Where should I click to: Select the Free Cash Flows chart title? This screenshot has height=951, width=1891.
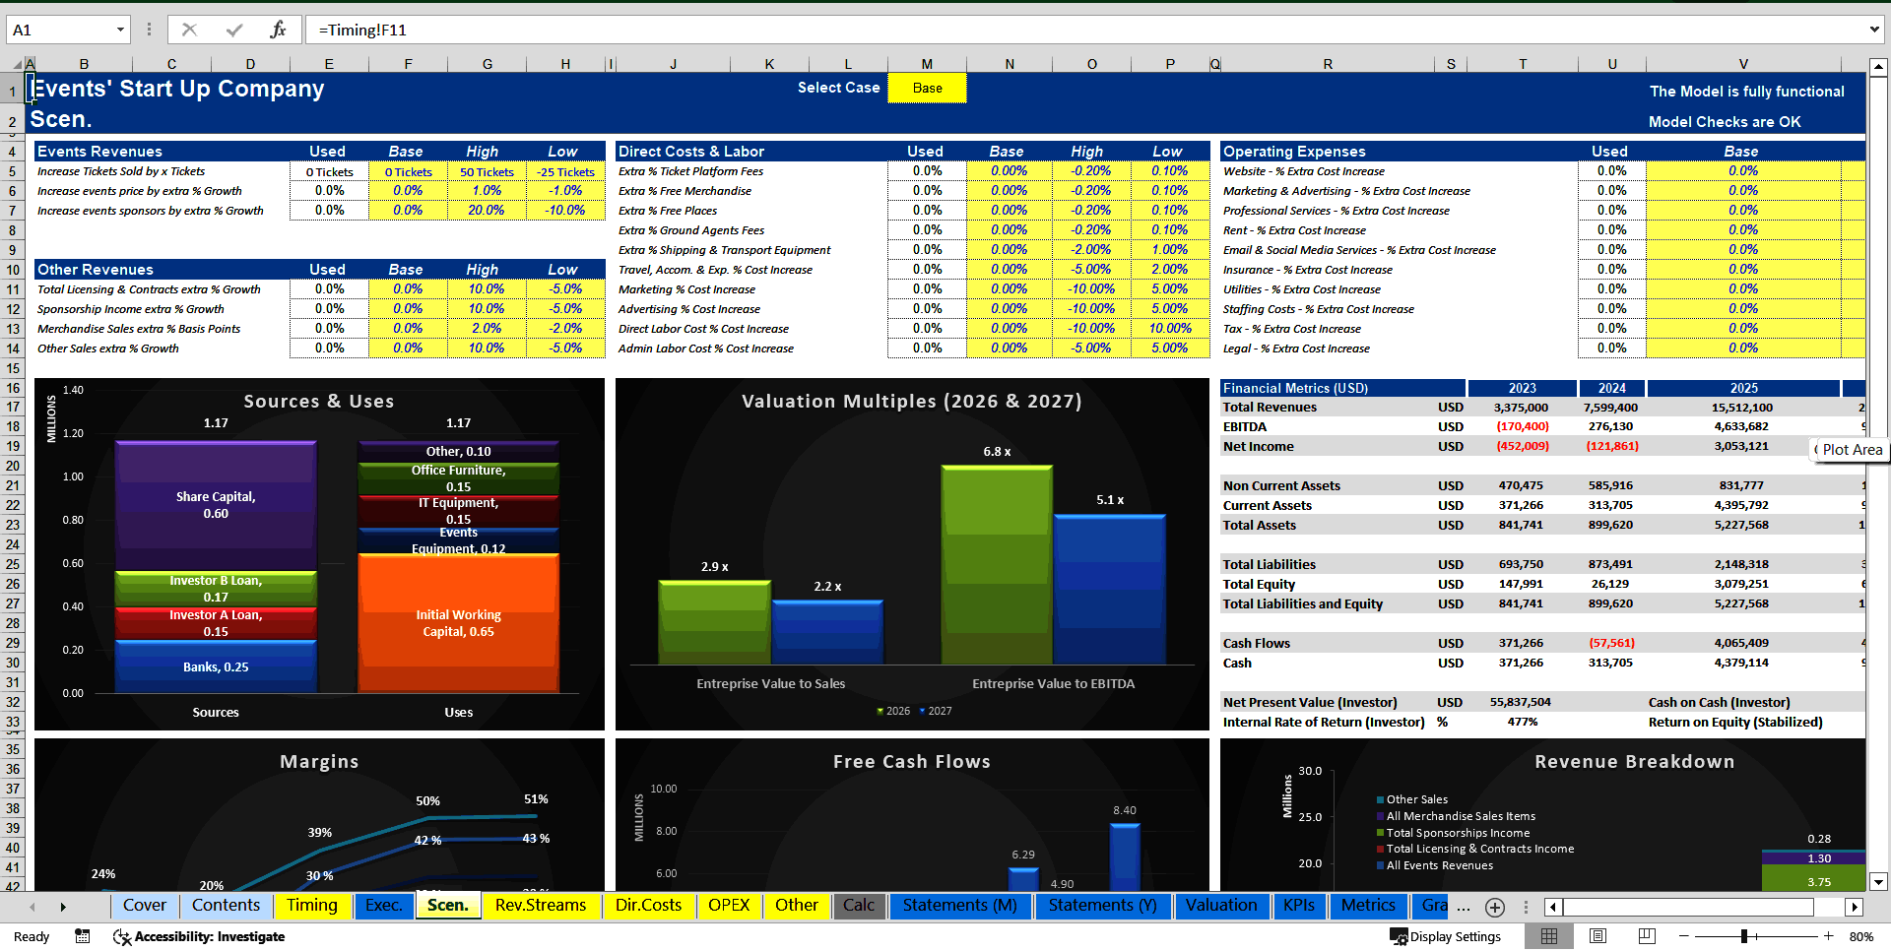click(911, 761)
